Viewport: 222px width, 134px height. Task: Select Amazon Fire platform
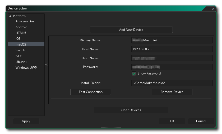point(25,21)
